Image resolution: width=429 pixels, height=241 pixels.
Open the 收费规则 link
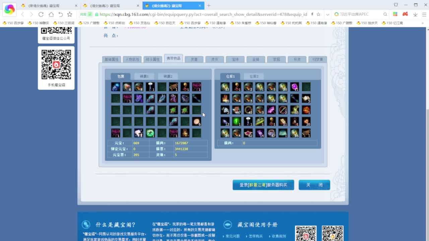click(279, 236)
